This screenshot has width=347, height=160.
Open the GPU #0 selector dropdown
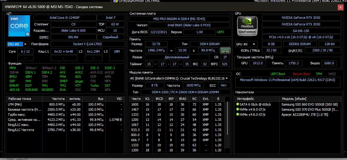[x=247, y=44]
